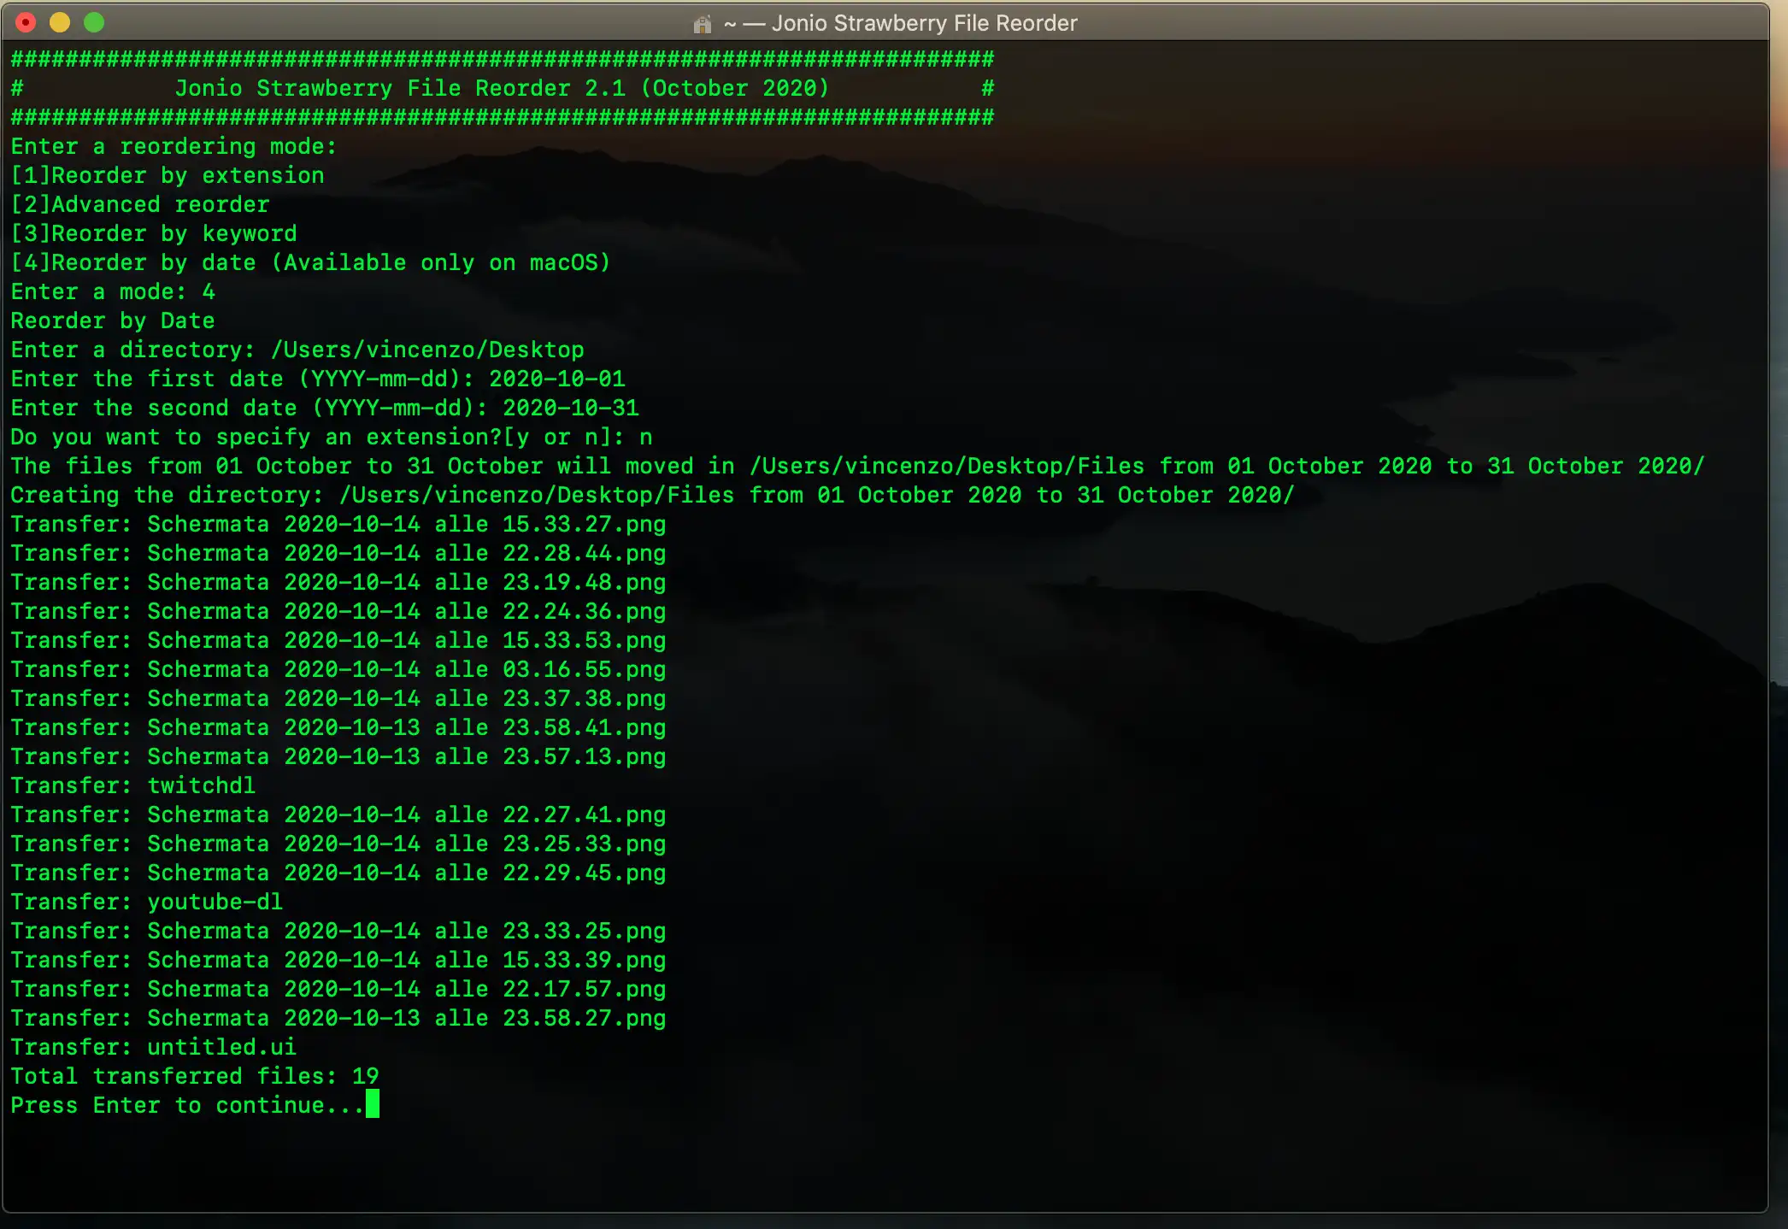The height and width of the screenshot is (1229, 1788).
Task: Click transfer line '2020-10-13 alle 23.58.27.png'
Action: point(338,1018)
